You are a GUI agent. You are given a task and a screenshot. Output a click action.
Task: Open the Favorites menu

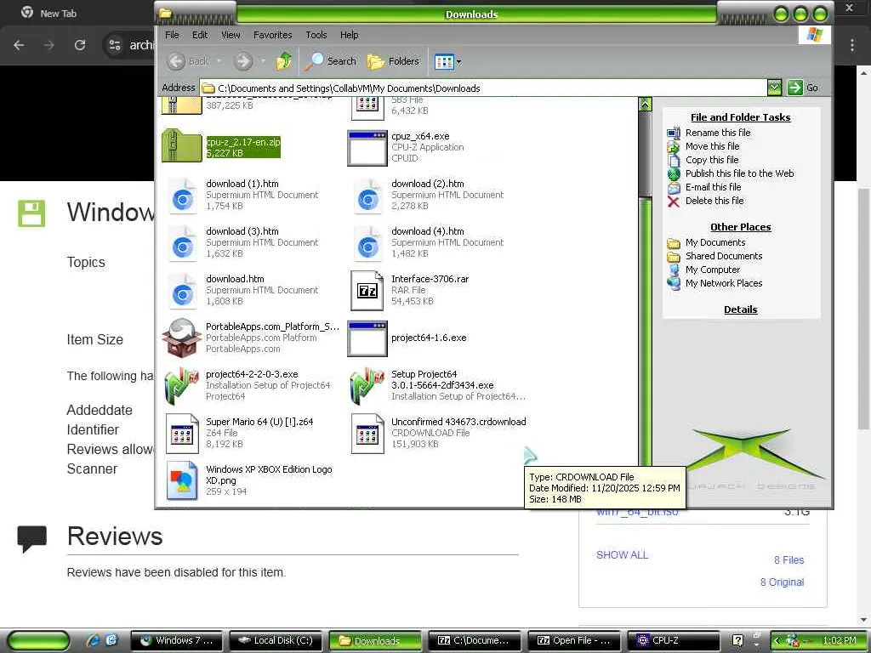[x=273, y=34]
